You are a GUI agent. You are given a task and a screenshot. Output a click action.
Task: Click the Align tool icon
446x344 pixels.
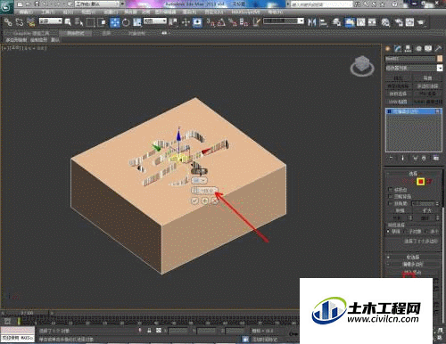tap(323, 22)
